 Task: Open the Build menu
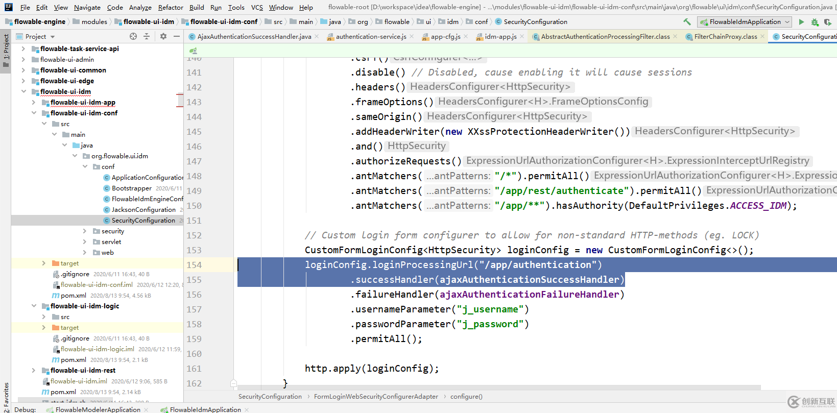(197, 7)
